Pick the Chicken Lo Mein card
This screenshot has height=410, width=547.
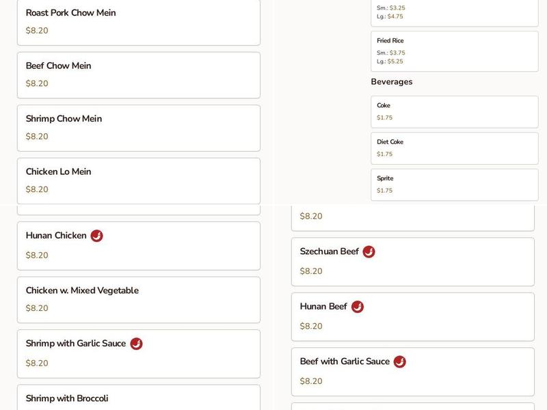[138, 180]
